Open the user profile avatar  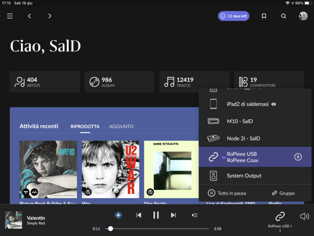tap(303, 16)
